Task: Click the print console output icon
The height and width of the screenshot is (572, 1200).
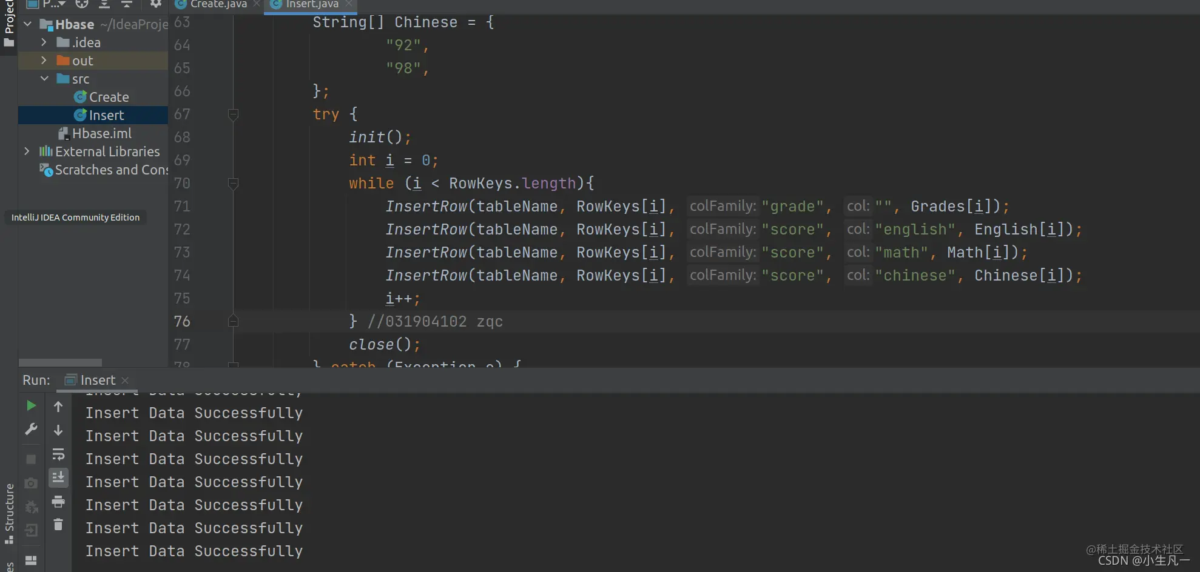Action: point(58,502)
